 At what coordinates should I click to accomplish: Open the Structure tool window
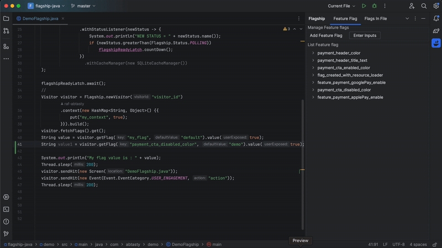coord(6,46)
